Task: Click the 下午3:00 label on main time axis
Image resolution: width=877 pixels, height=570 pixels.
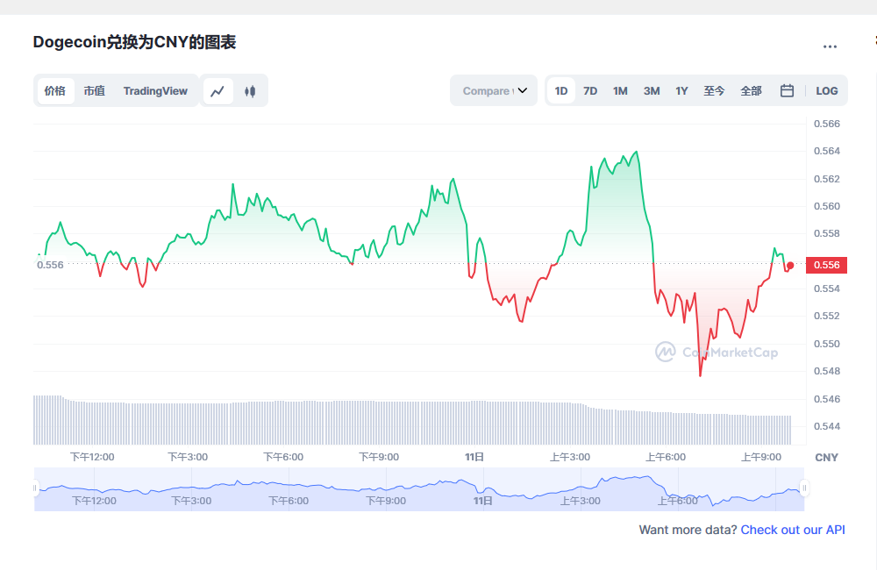Action: 188,457
